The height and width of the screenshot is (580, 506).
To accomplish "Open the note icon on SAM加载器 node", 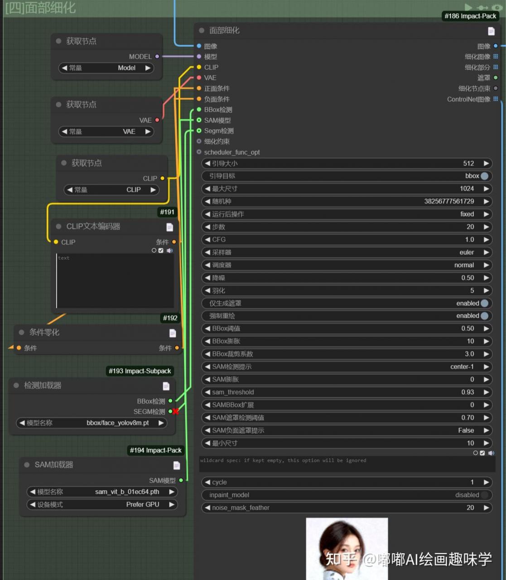I will coord(177,465).
